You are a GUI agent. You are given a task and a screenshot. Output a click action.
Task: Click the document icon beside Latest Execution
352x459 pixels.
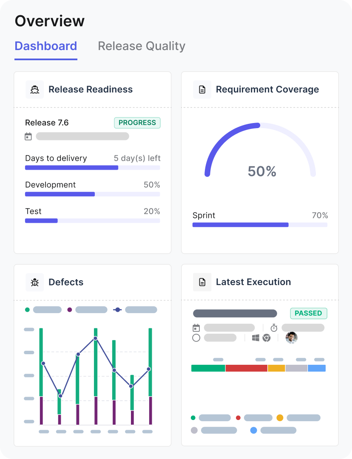click(x=202, y=282)
